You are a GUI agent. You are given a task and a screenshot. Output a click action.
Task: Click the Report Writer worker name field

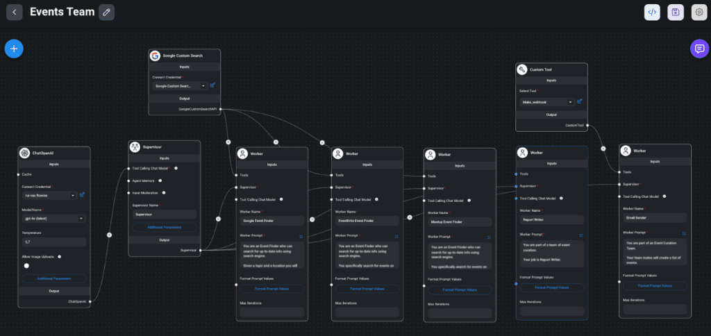(x=552, y=219)
